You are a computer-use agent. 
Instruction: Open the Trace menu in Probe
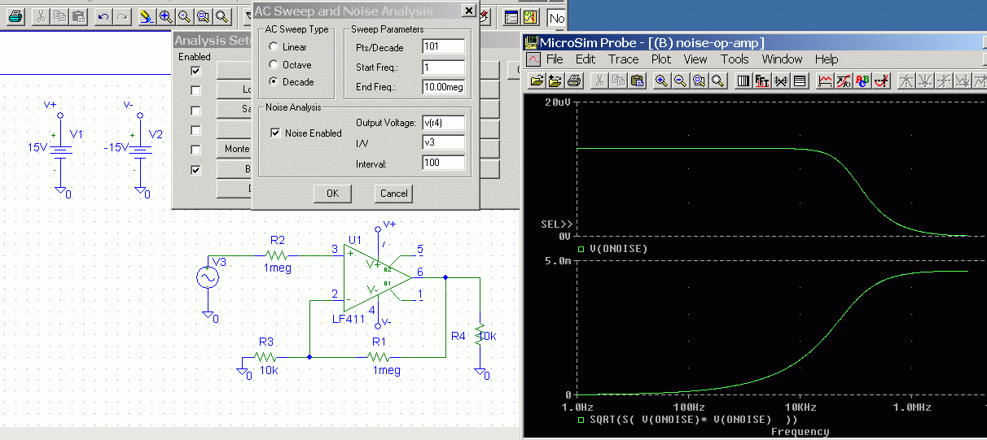coord(623,59)
